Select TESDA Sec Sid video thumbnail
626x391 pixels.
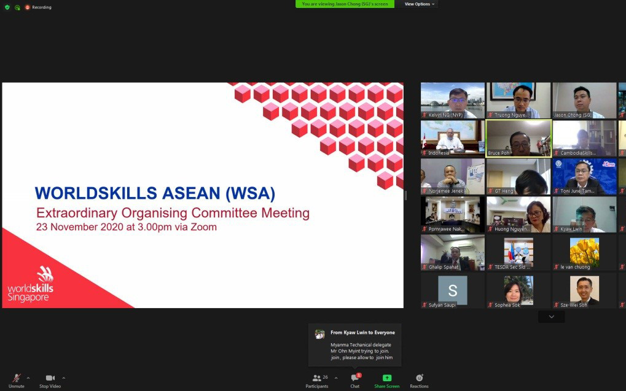click(x=518, y=252)
